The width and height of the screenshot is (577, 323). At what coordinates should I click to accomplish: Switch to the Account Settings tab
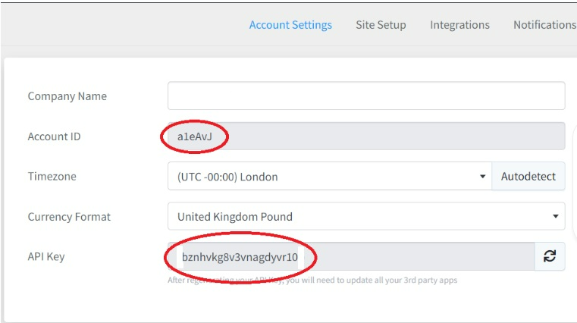(x=290, y=25)
